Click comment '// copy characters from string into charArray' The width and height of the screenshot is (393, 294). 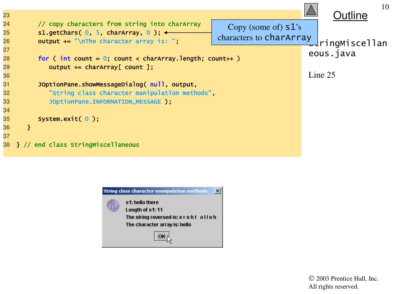pyautogui.click(x=119, y=24)
